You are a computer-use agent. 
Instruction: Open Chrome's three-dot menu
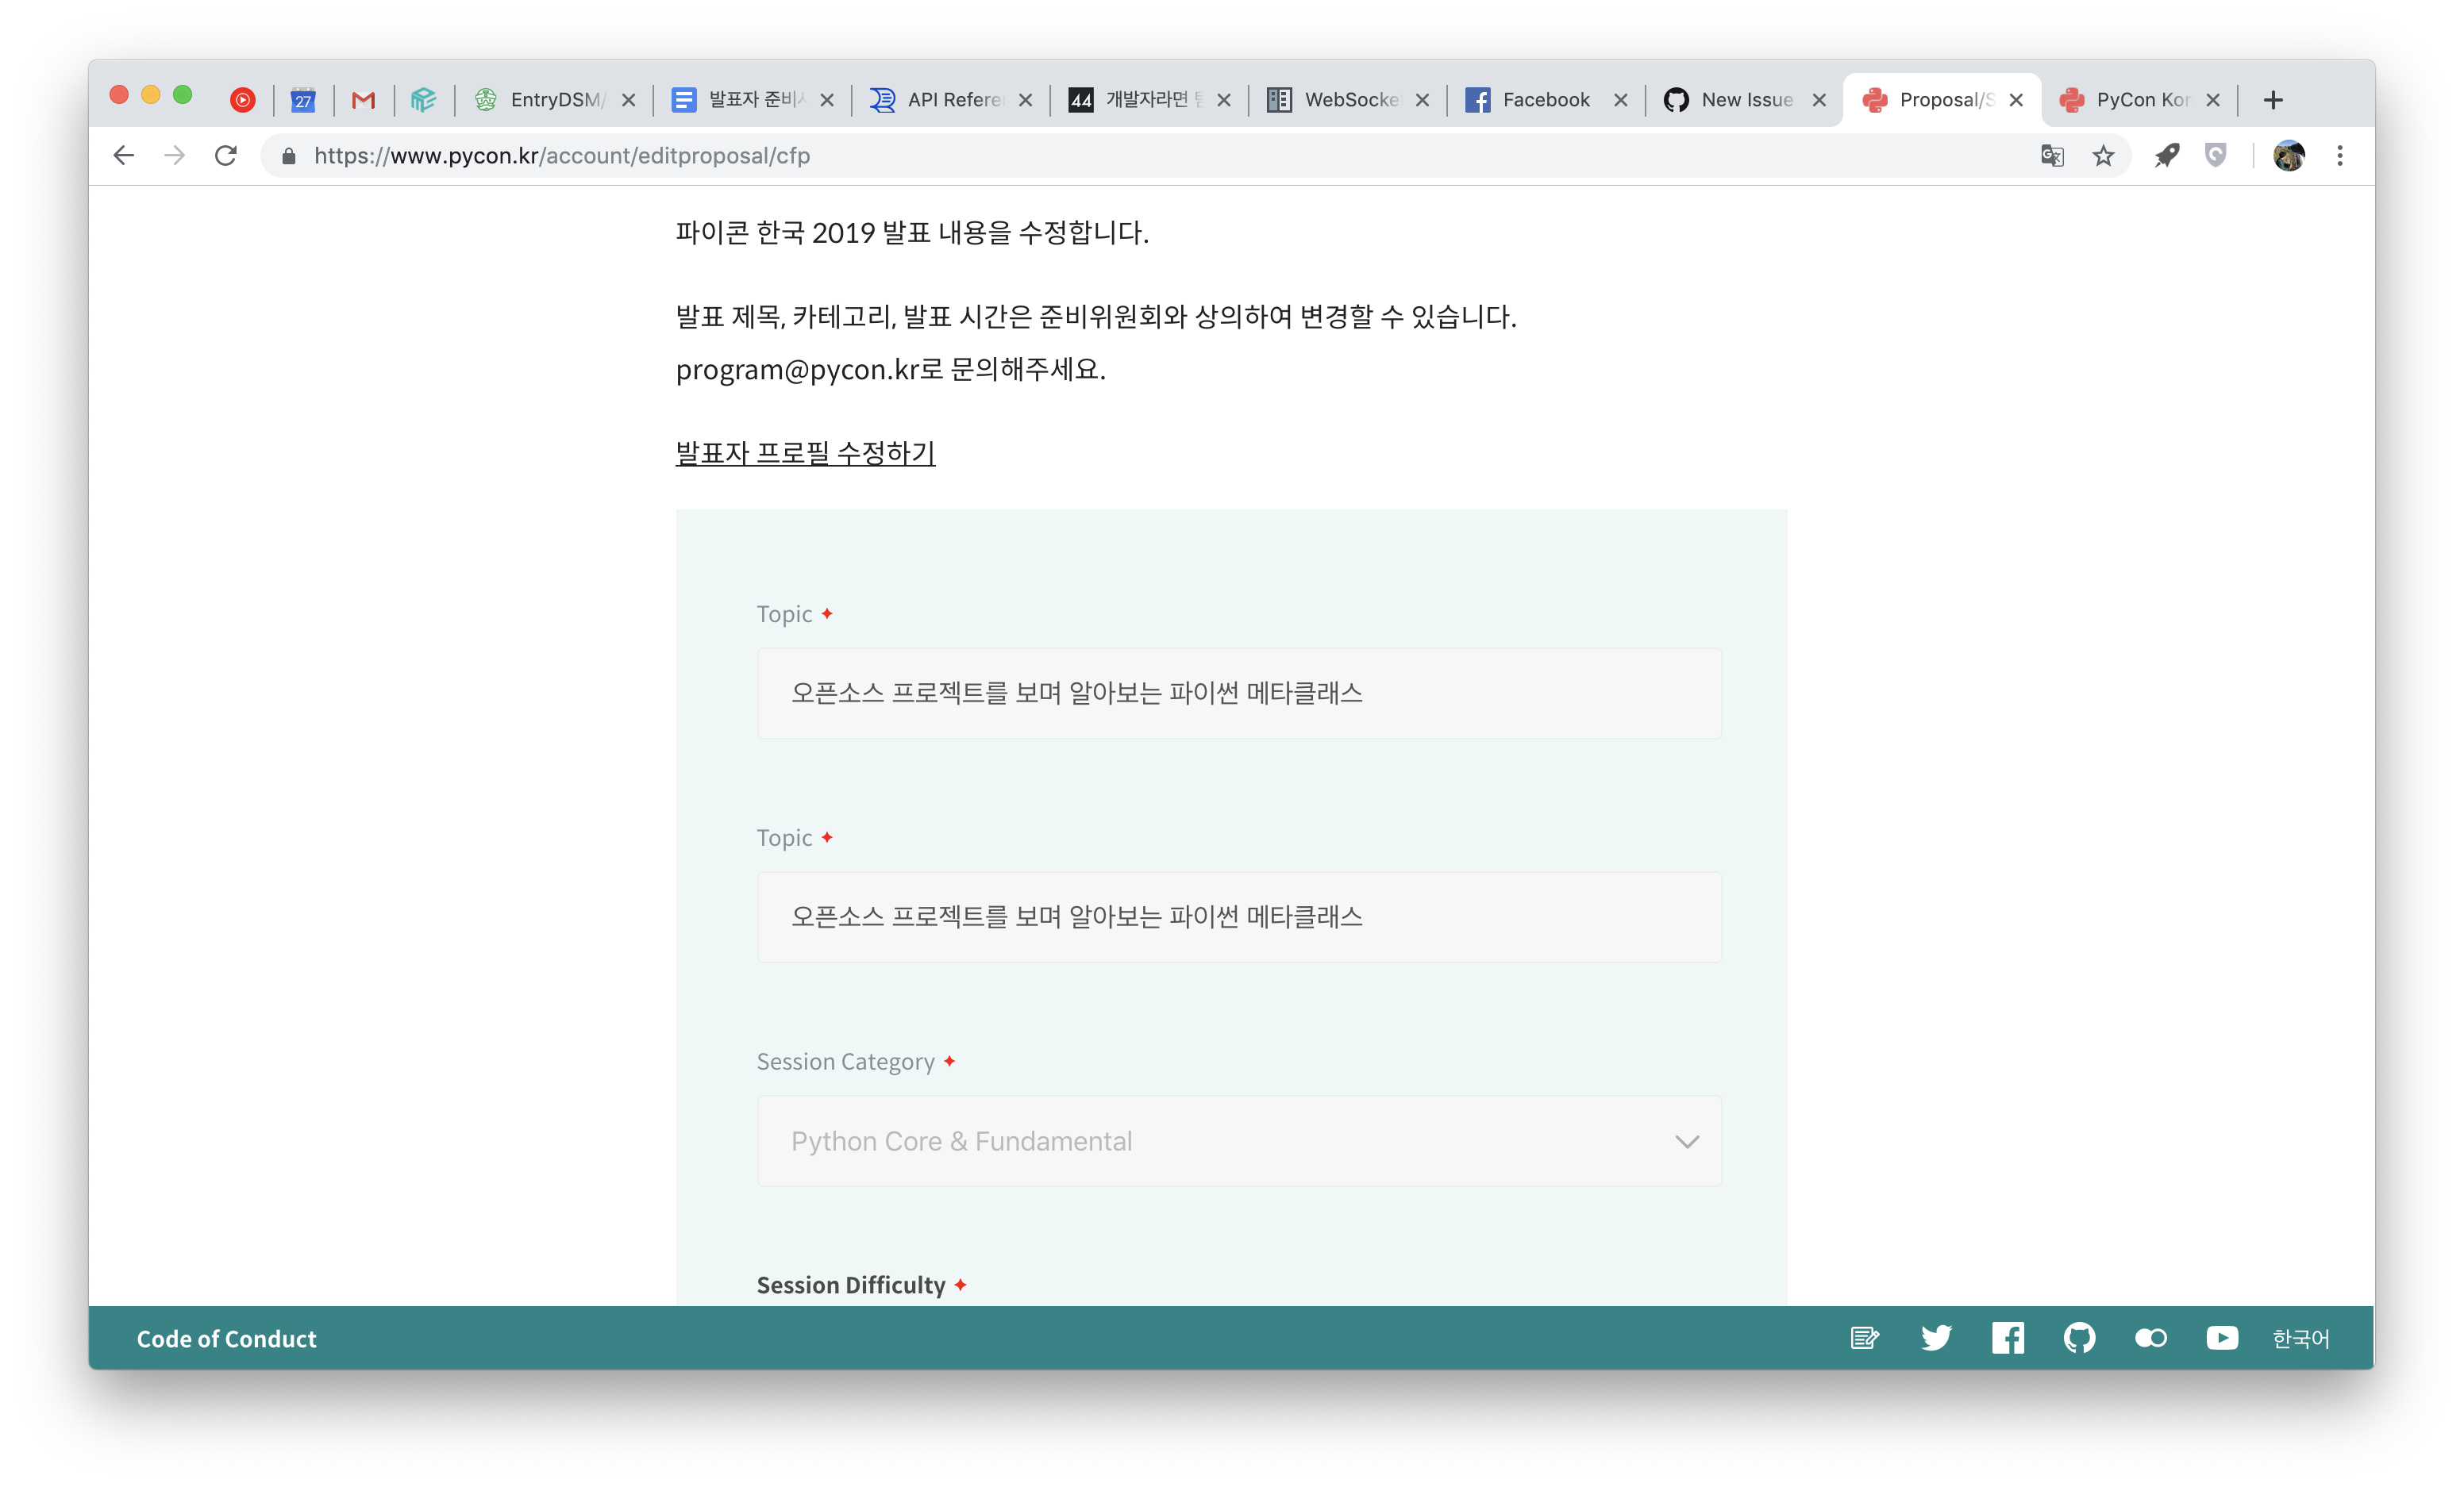(2340, 156)
